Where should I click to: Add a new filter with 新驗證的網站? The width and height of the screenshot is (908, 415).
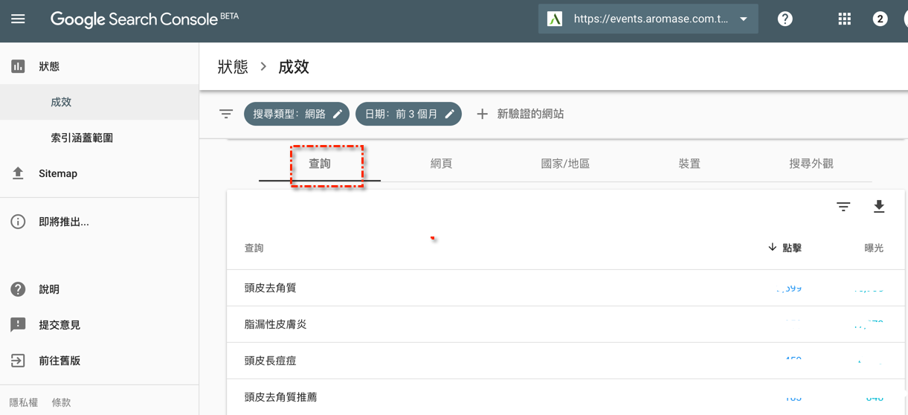tap(521, 114)
